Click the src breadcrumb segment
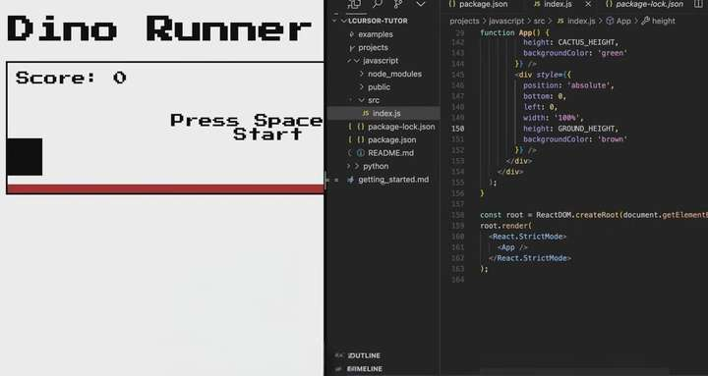This screenshot has height=376, width=708. point(539,21)
